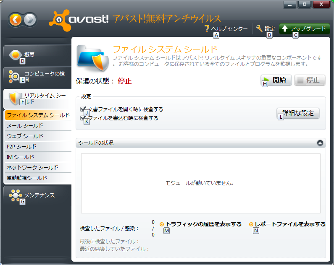Viewport: 334px width, 265px height.
Task: Minimize the avast window
Action: (x=290, y=5)
